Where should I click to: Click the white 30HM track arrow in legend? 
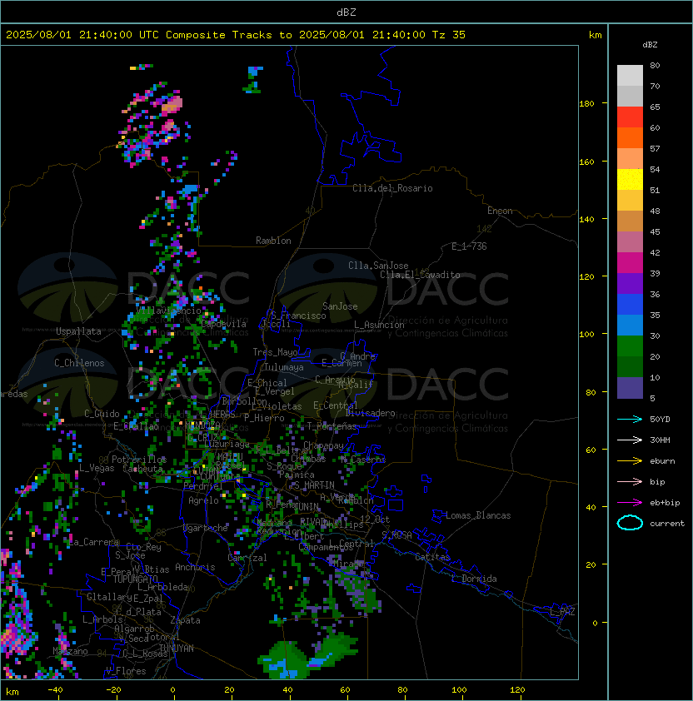[630, 440]
